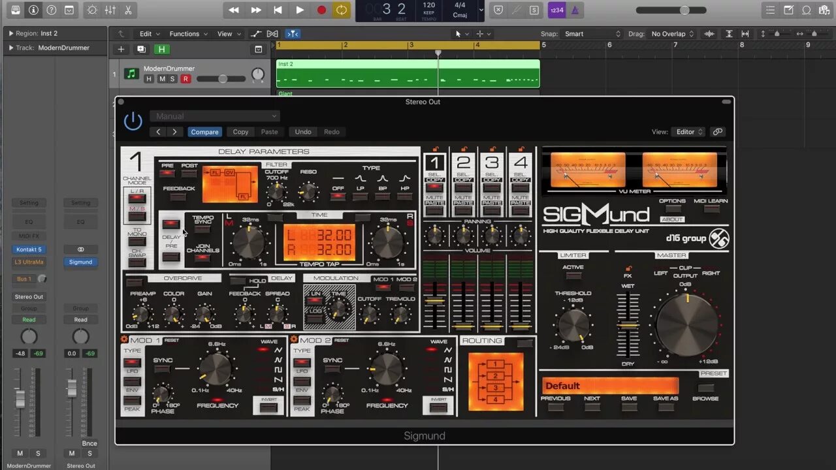Image resolution: width=836 pixels, height=470 pixels.
Task: Expand the Track ModernDrummer disclosure triangle
Action: [x=11, y=48]
